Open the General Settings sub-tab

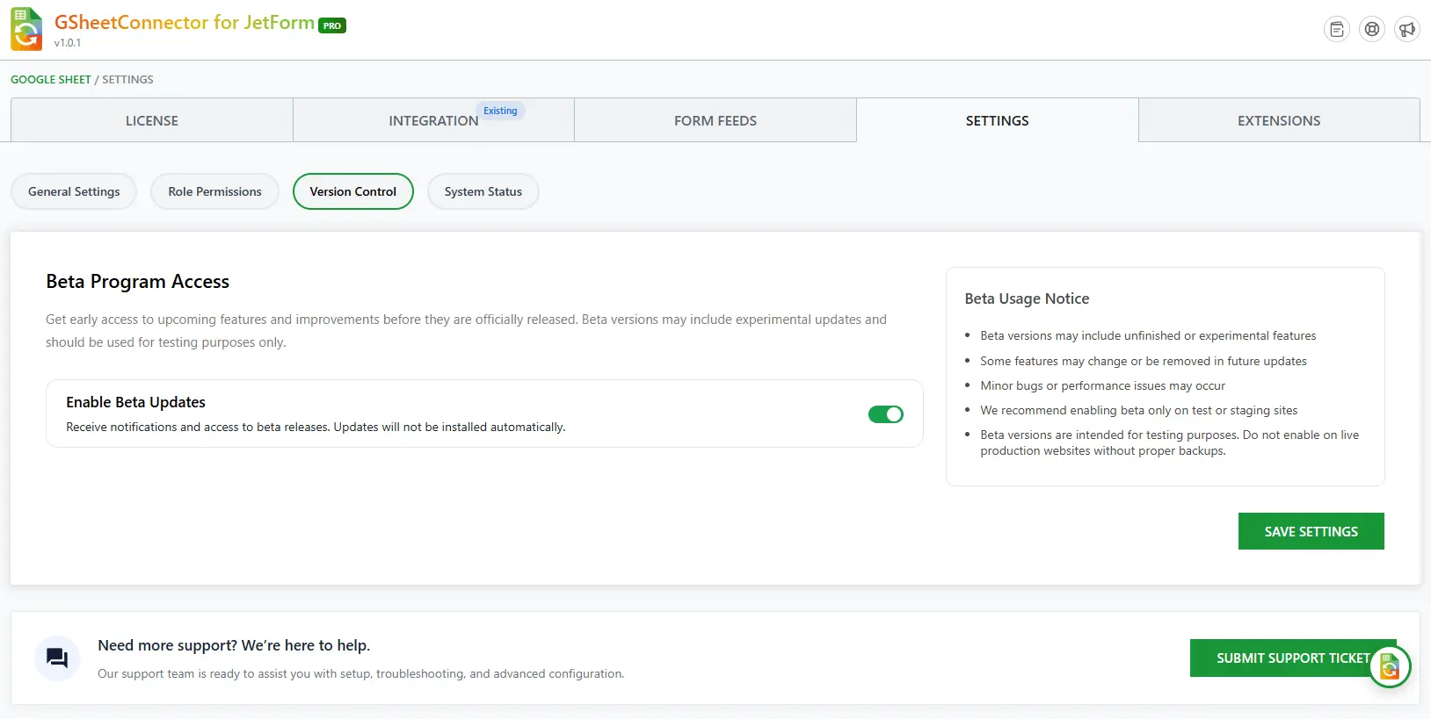tap(74, 191)
